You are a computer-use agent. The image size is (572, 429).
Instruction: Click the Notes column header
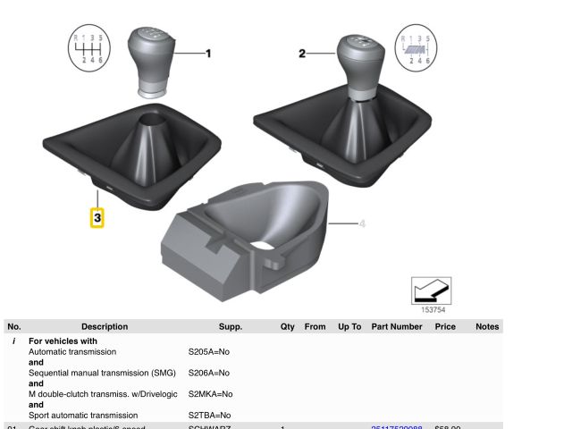487,327
